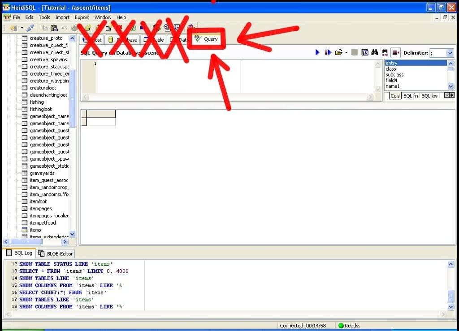Select the Cols helper tab

(394, 96)
